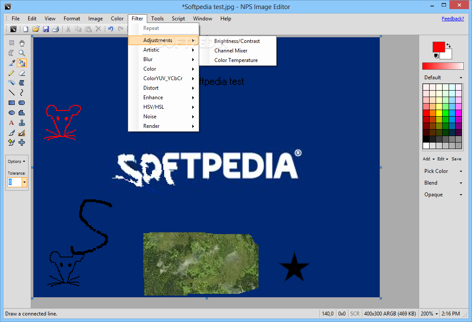Expand the Tolerance value dropdown arrow

(x=24, y=182)
